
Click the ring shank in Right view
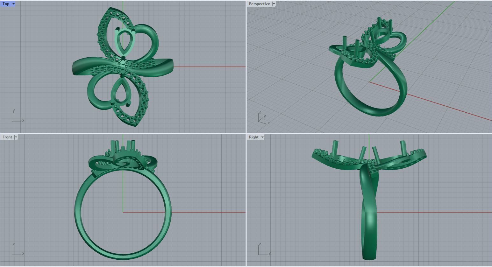[369, 223]
